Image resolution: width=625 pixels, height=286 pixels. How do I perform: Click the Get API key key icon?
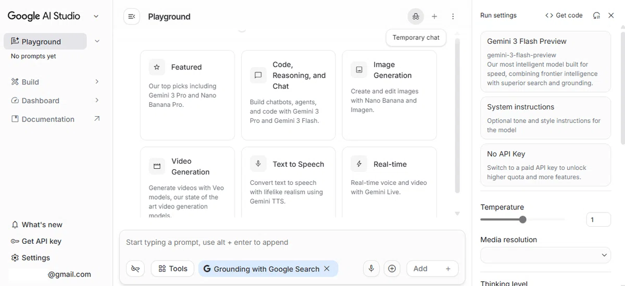(x=15, y=241)
